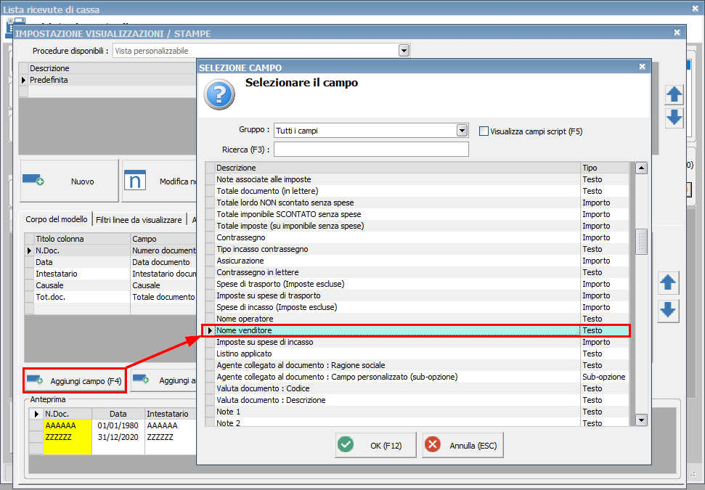
Task: Select the Intestatario row in model body
Action: click(x=110, y=274)
